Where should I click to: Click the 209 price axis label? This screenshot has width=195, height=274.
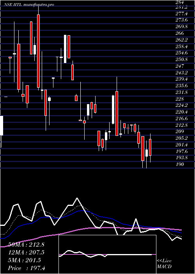[x=179, y=132]
